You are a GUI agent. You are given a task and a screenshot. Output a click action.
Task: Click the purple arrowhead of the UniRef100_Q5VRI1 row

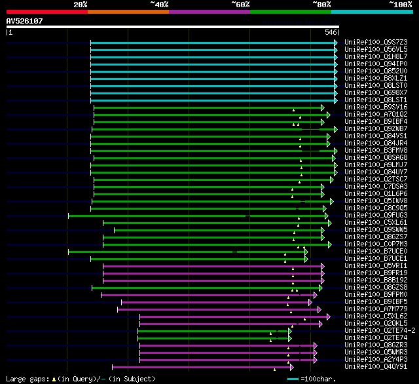tap(323, 266)
